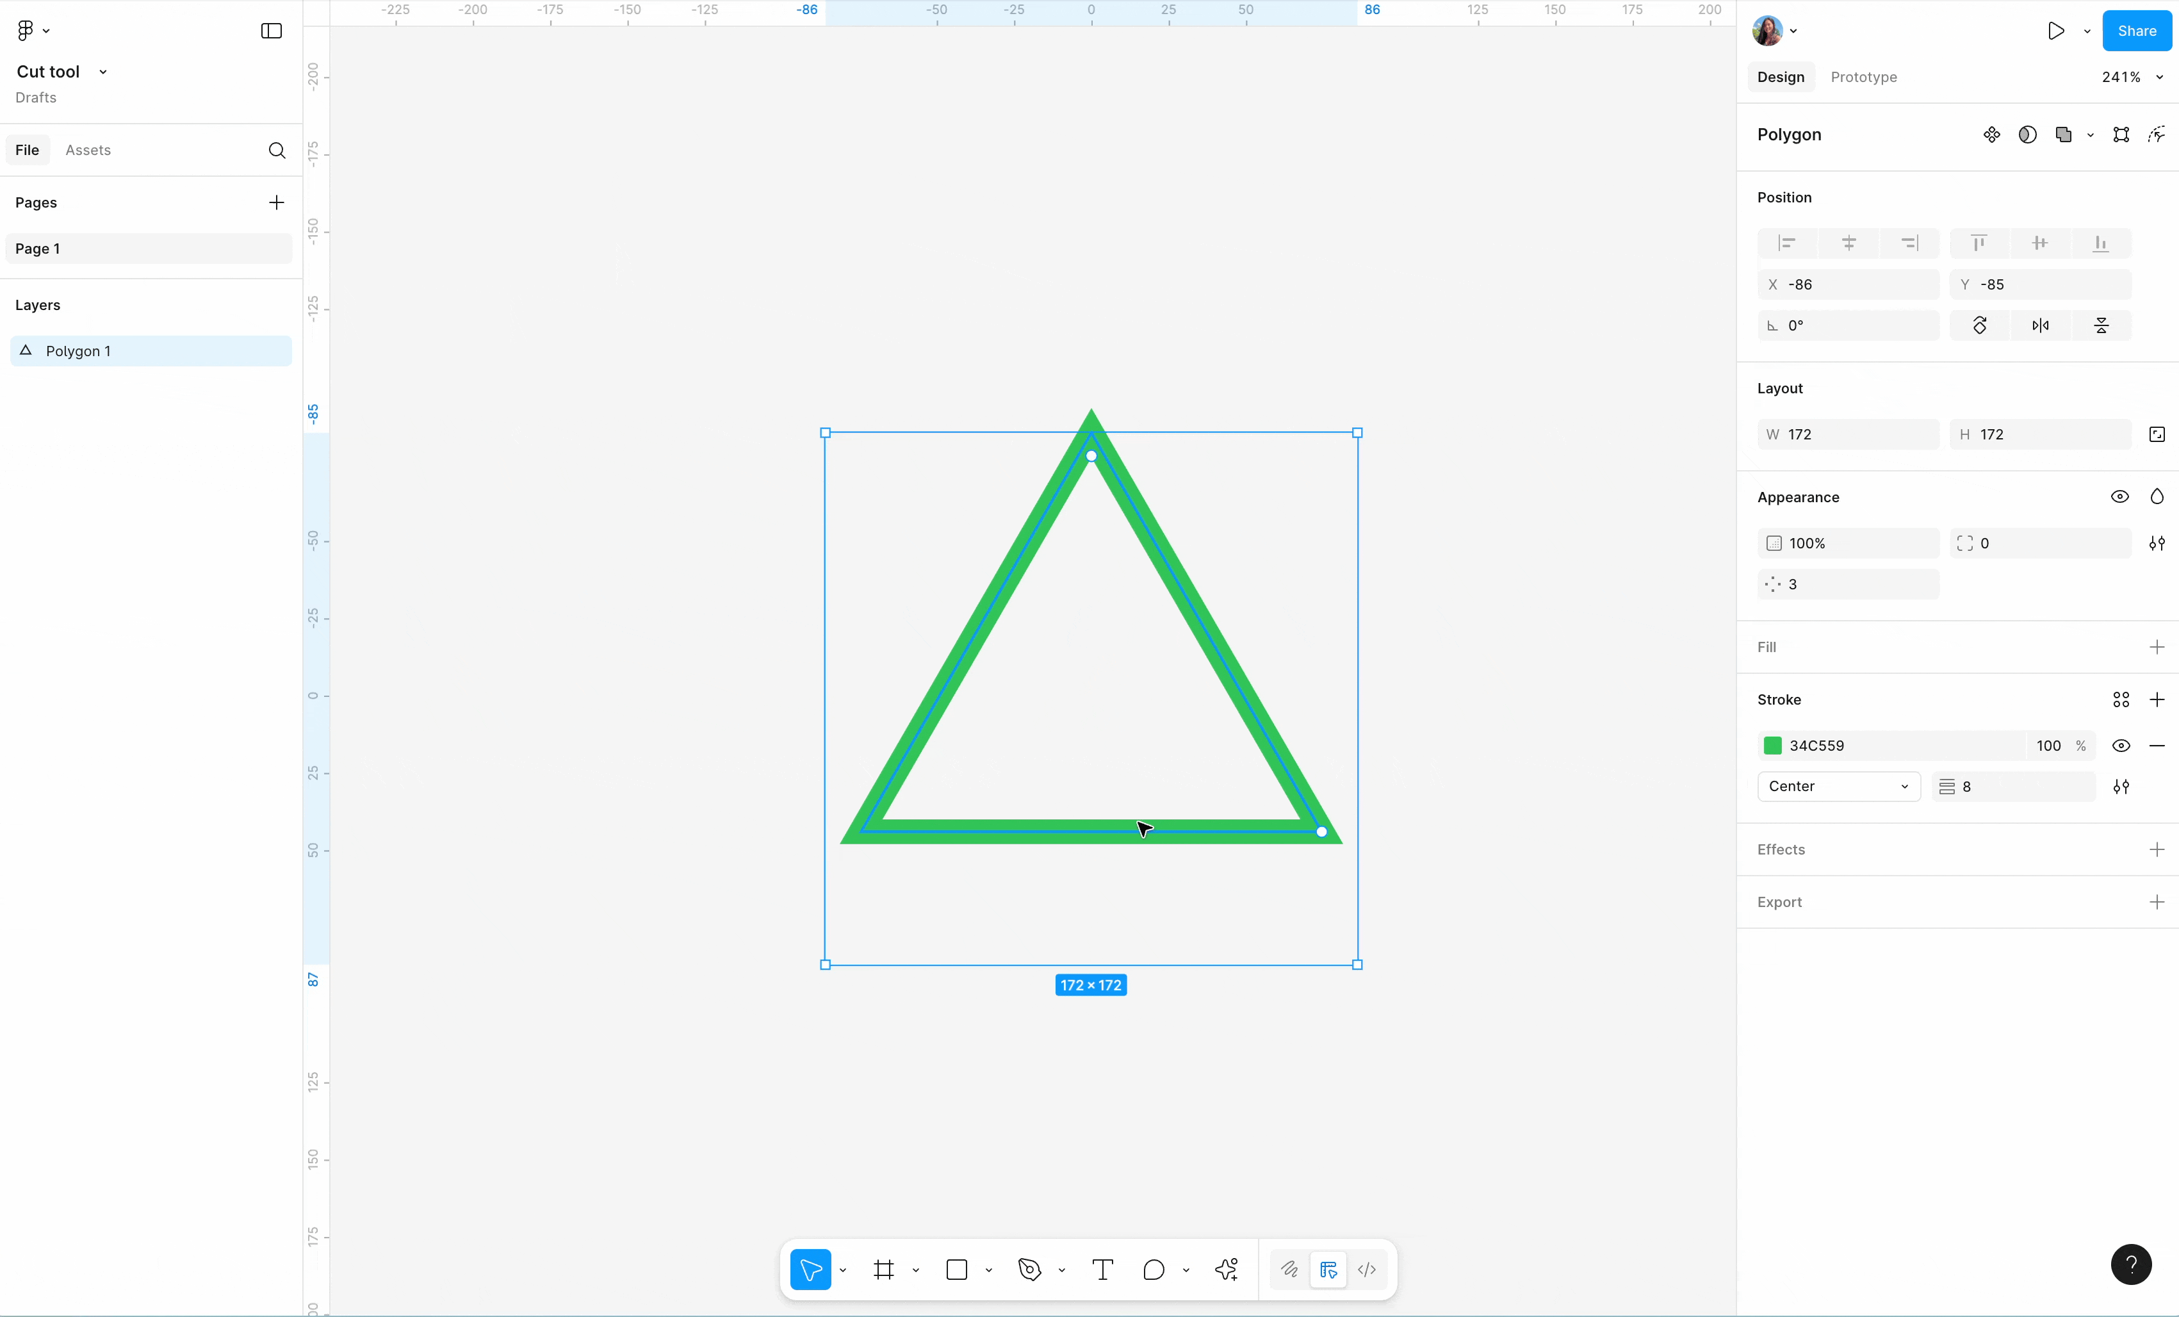2179x1317 pixels.
Task: Open the Center stroke alignment dropdown
Action: (x=1838, y=787)
